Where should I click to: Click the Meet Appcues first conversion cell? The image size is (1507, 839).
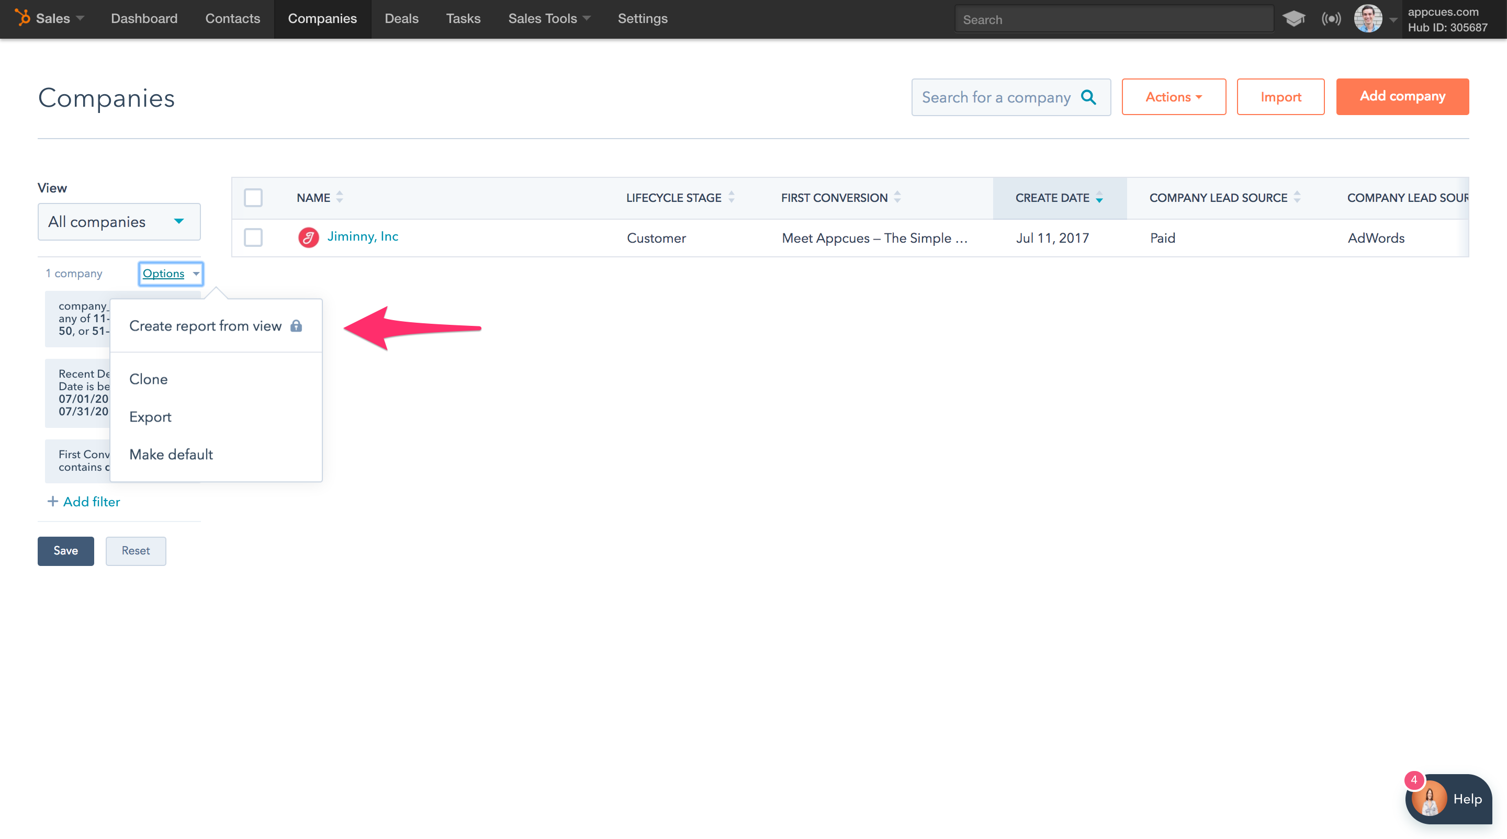tap(874, 237)
